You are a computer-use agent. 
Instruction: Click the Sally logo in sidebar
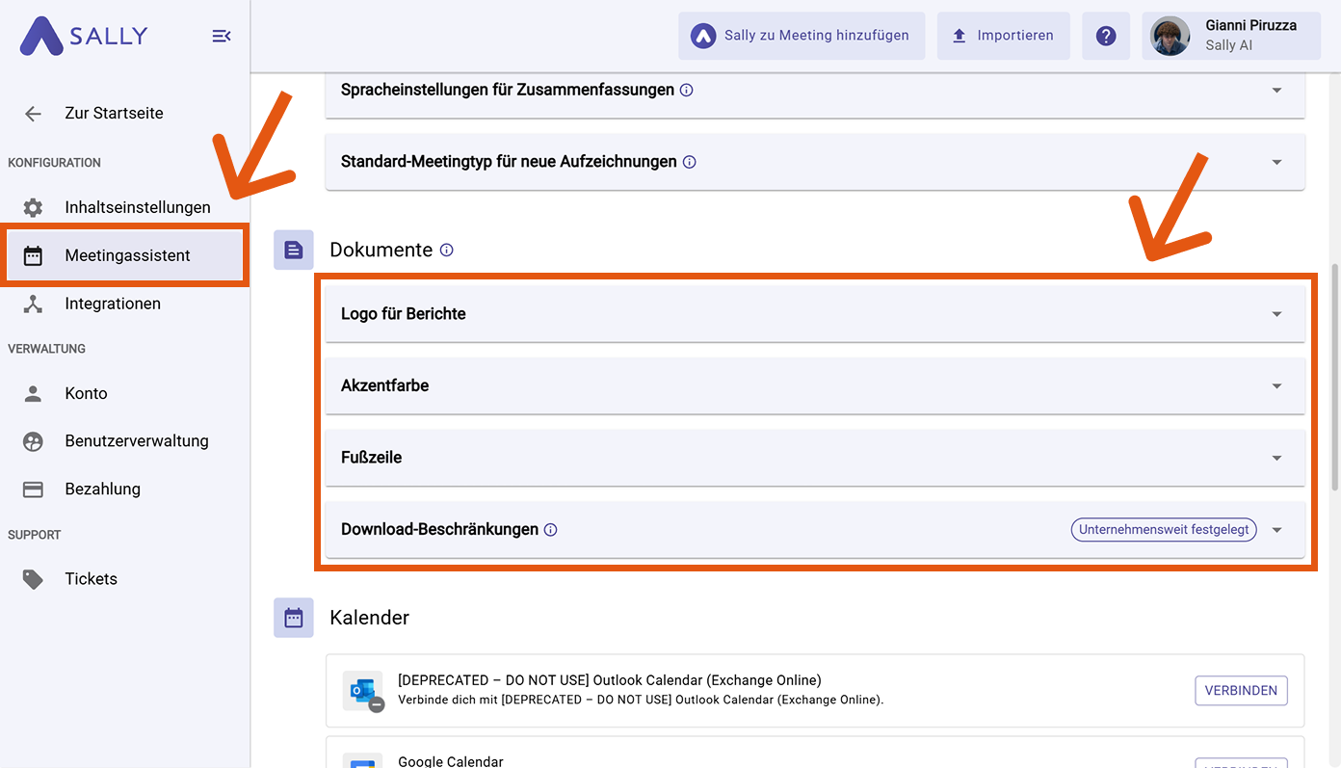[84, 37]
